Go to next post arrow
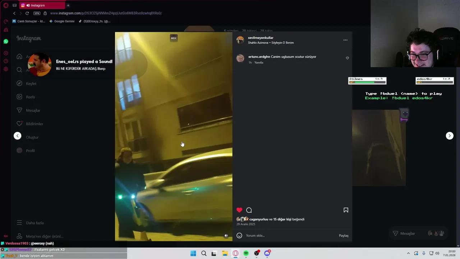This screenshot has height=259, width=460. tap(450, 136)
